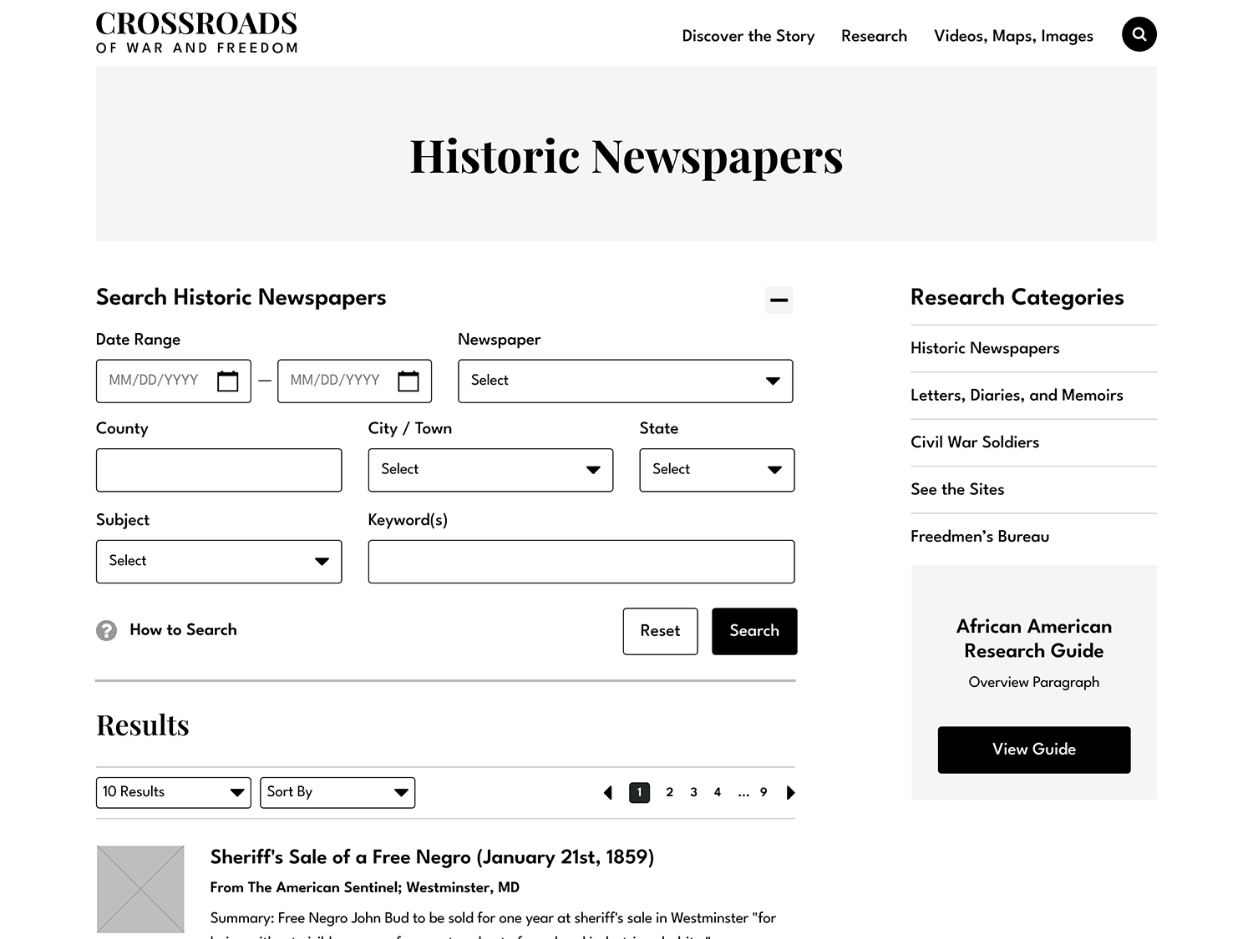
Task: Open the end date calendar picker icon
Action: tap(408, 381)
